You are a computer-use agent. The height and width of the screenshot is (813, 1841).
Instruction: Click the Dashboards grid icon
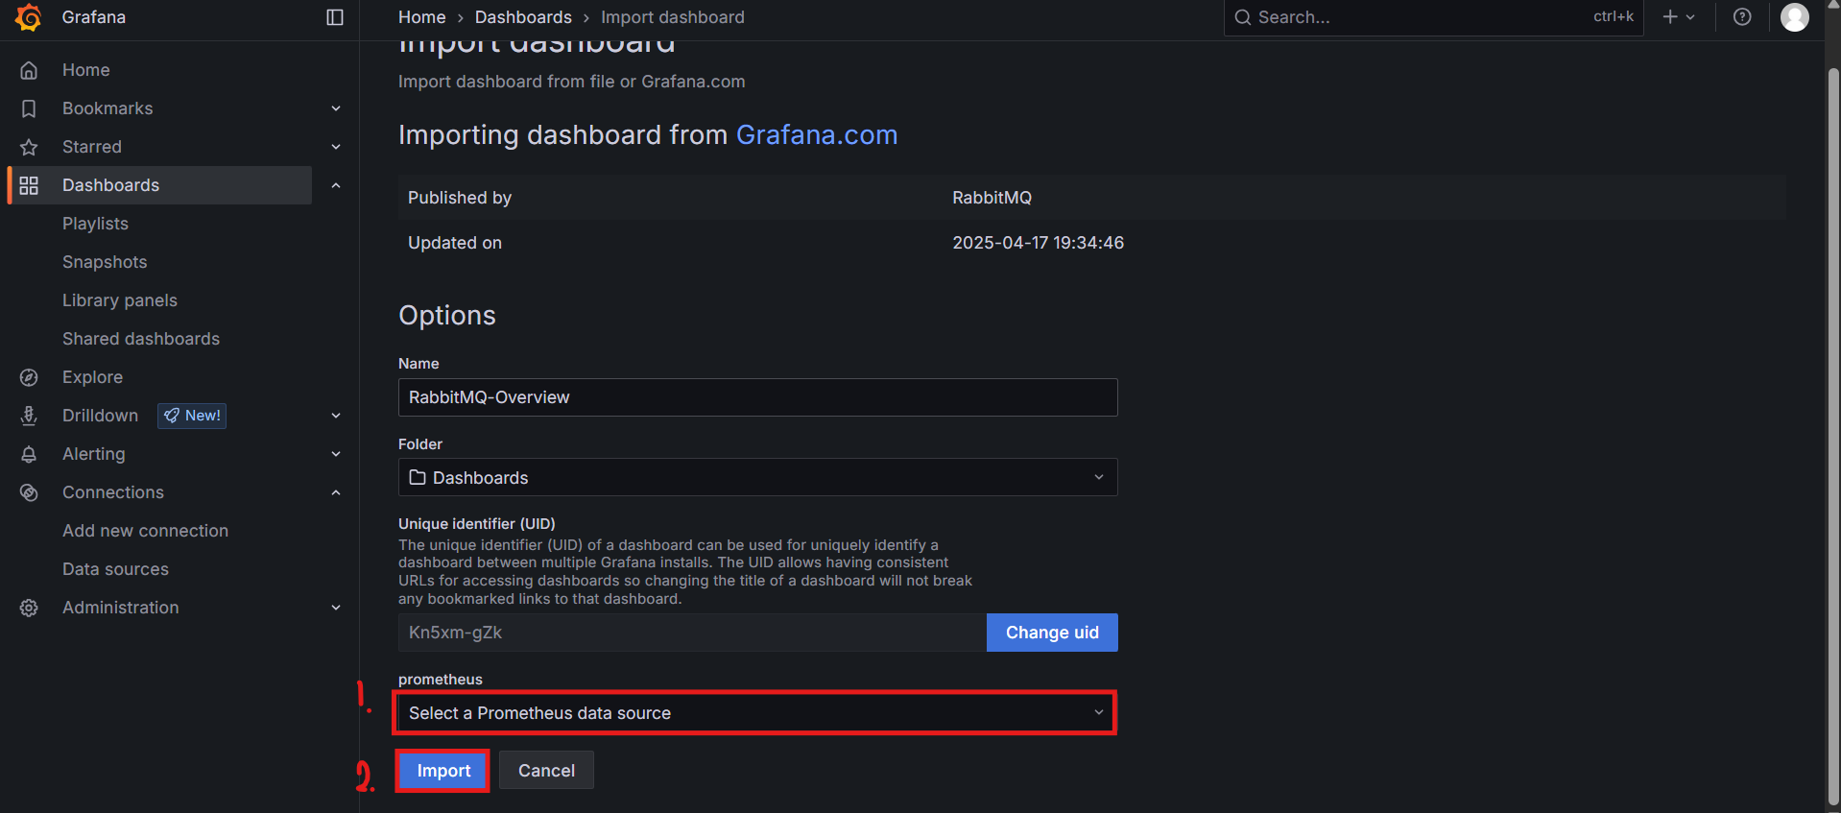29,185
